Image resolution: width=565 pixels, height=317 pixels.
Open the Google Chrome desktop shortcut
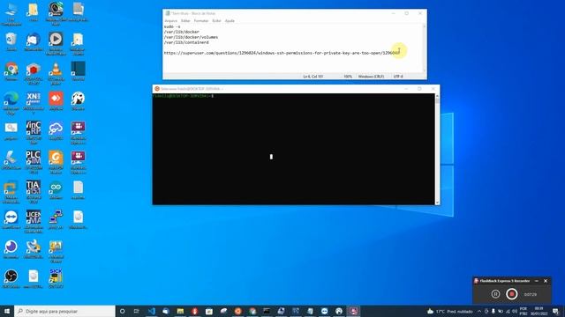[11, 70]
